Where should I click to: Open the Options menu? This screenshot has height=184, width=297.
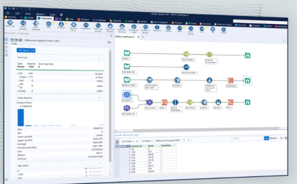point(40,14)
